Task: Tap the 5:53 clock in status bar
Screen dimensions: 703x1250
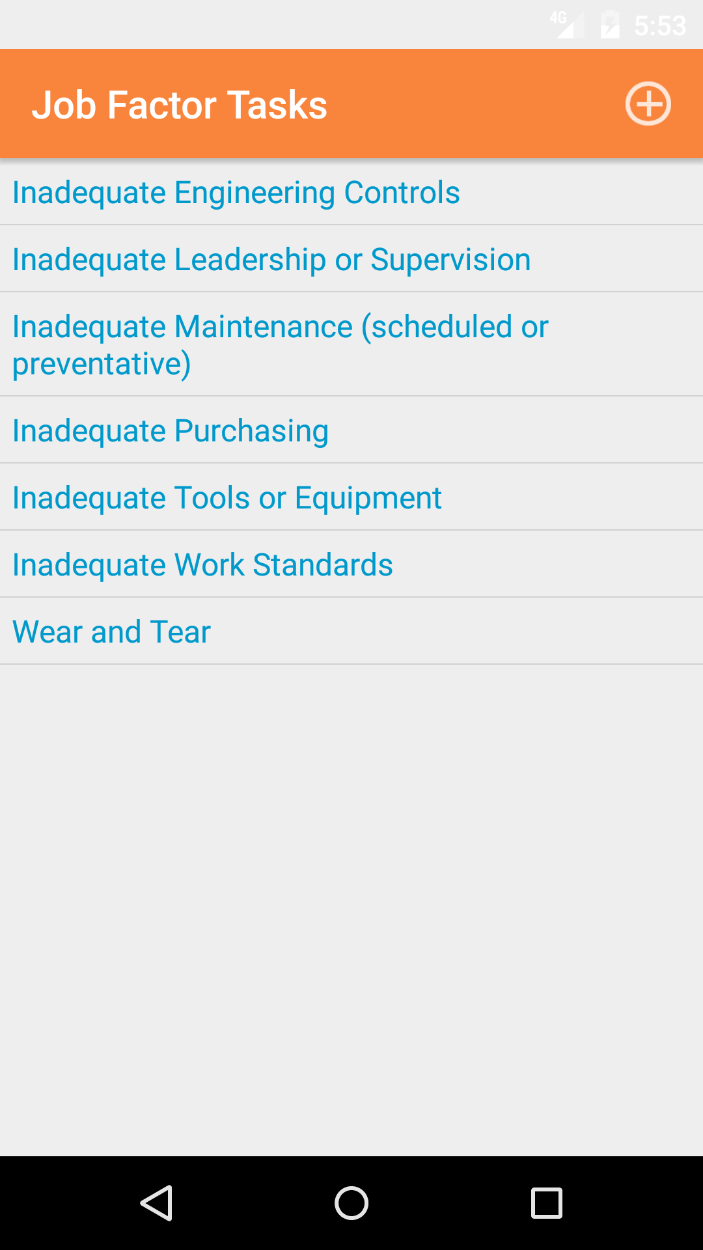Action: tap(660, 26)
